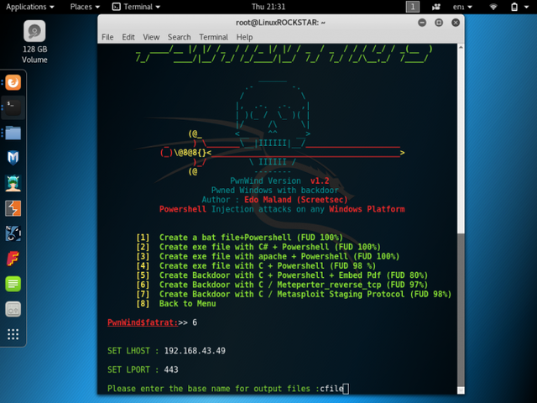Click the scrollbar up arrow in terminal
Image resolution: width=537 pixels, height=403 pixels.
[x=461, y=47]
